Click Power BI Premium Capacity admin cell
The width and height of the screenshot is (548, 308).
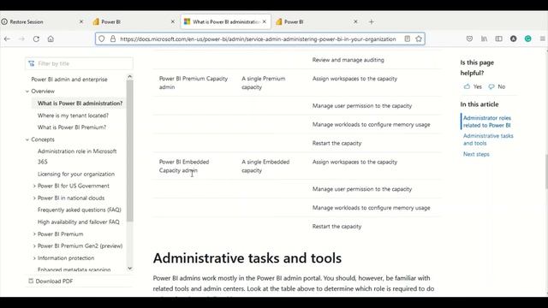pos(194,83)
